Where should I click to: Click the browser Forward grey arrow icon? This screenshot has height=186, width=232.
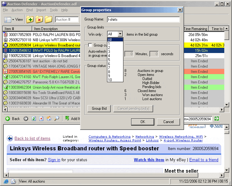pos(26,119)
